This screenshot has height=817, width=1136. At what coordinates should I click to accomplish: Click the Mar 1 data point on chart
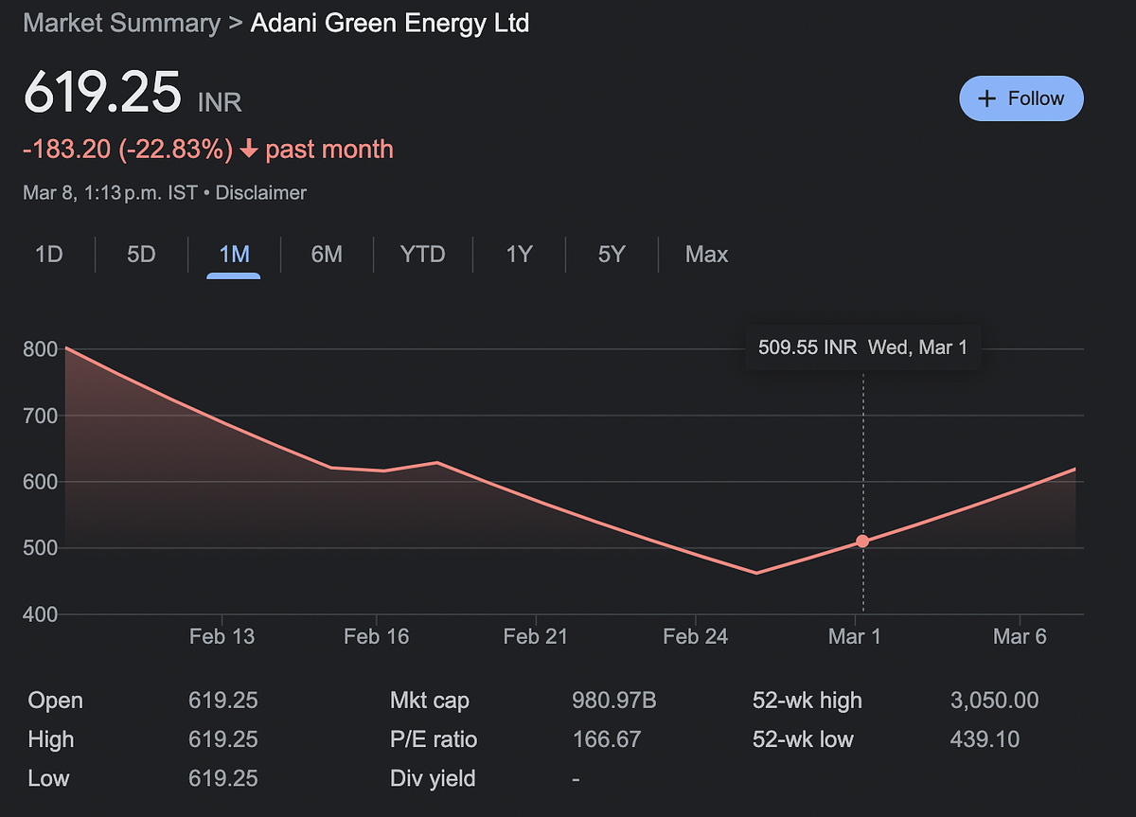pos(862,542)
